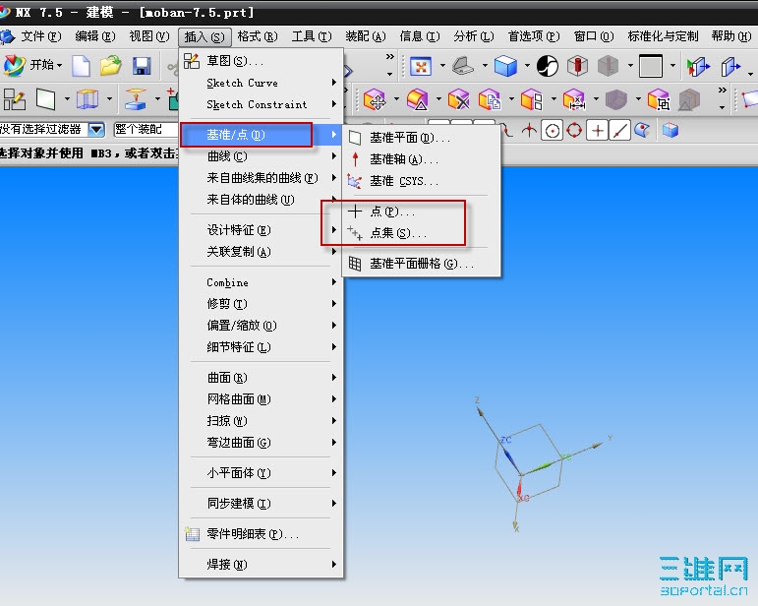Click the blue cube bounded grid snap icon

pyautogui.click(x=671, y=130)
